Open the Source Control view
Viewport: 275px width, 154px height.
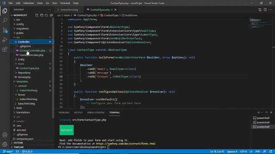[5, 30]
